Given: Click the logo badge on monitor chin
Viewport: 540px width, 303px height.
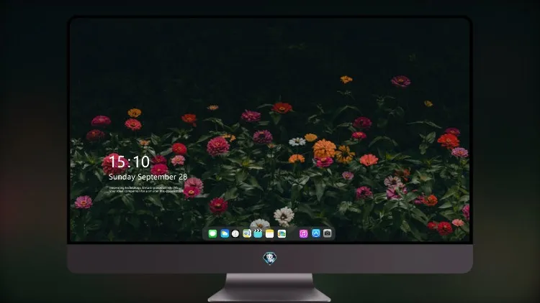Looking at the screenshot, I should (x=270, y=258).
